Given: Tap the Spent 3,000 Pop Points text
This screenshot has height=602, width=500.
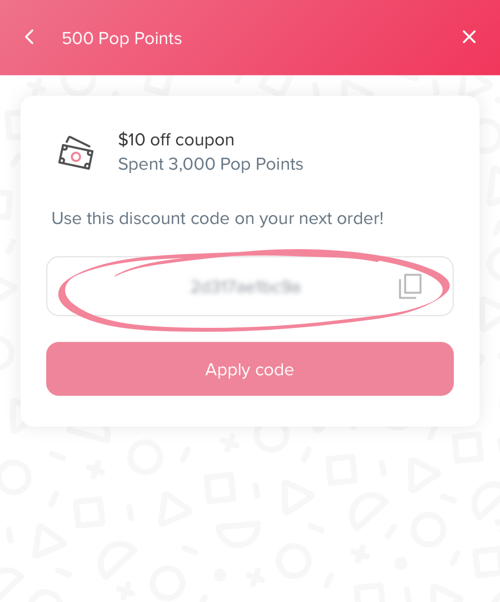Looking at the screenshot, I should click(x=211, y=164).
